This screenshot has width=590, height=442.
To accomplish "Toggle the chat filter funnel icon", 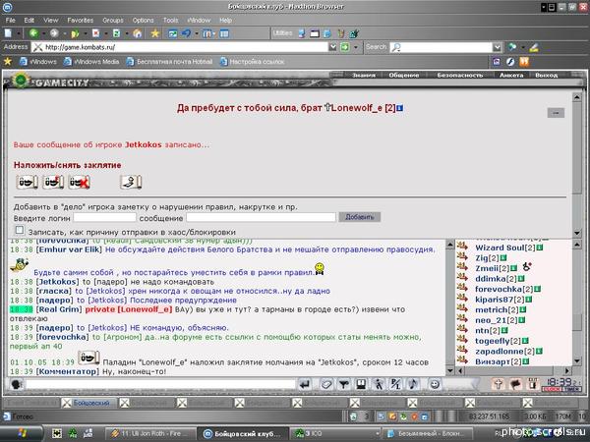I will pyautogui.click(x=343, y=384).
